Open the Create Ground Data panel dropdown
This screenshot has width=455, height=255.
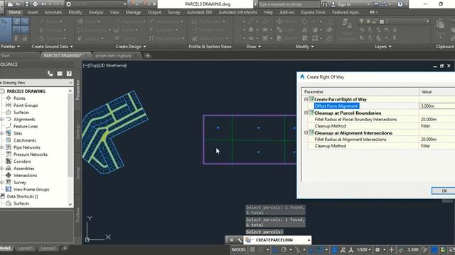(52, 47)
